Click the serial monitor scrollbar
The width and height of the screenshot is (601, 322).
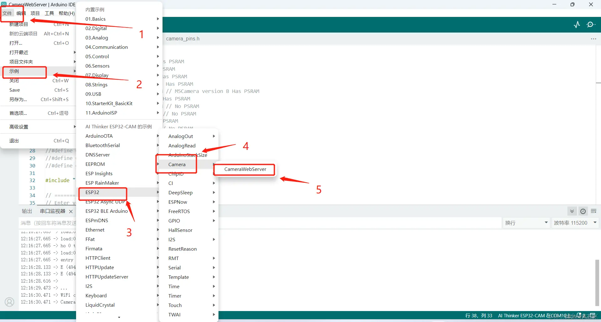pyautogui.click(x=597, y=282)
